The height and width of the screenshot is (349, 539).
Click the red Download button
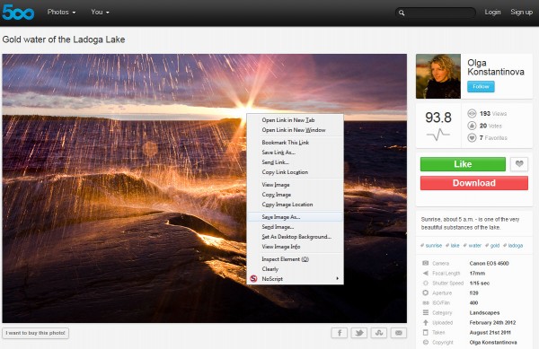[x=474, y=183]
